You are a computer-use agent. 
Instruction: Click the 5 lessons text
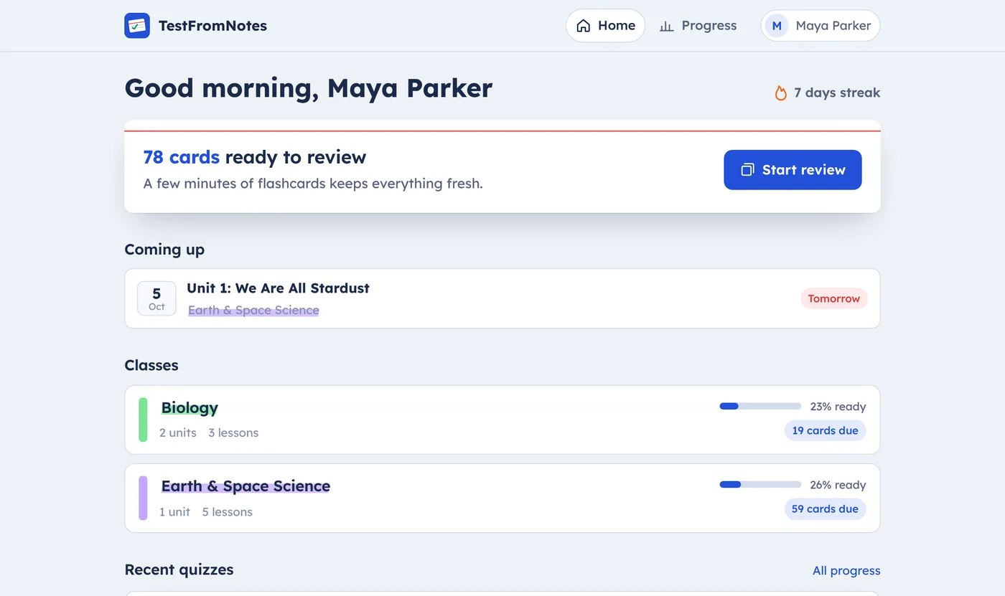[x=227, y=512]
